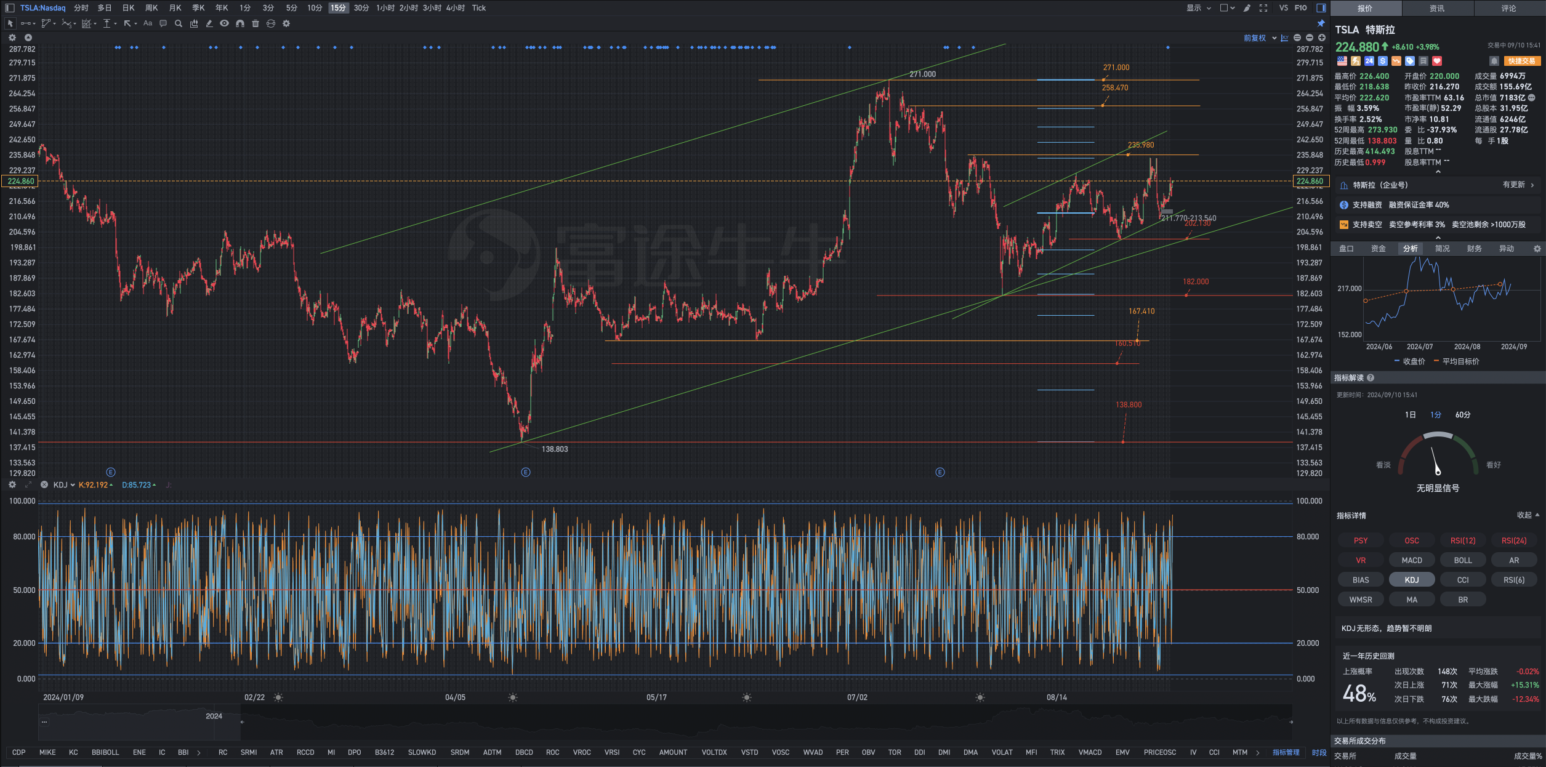
Task: Select the Tick timeframe
Action: (x=479, y=8)
